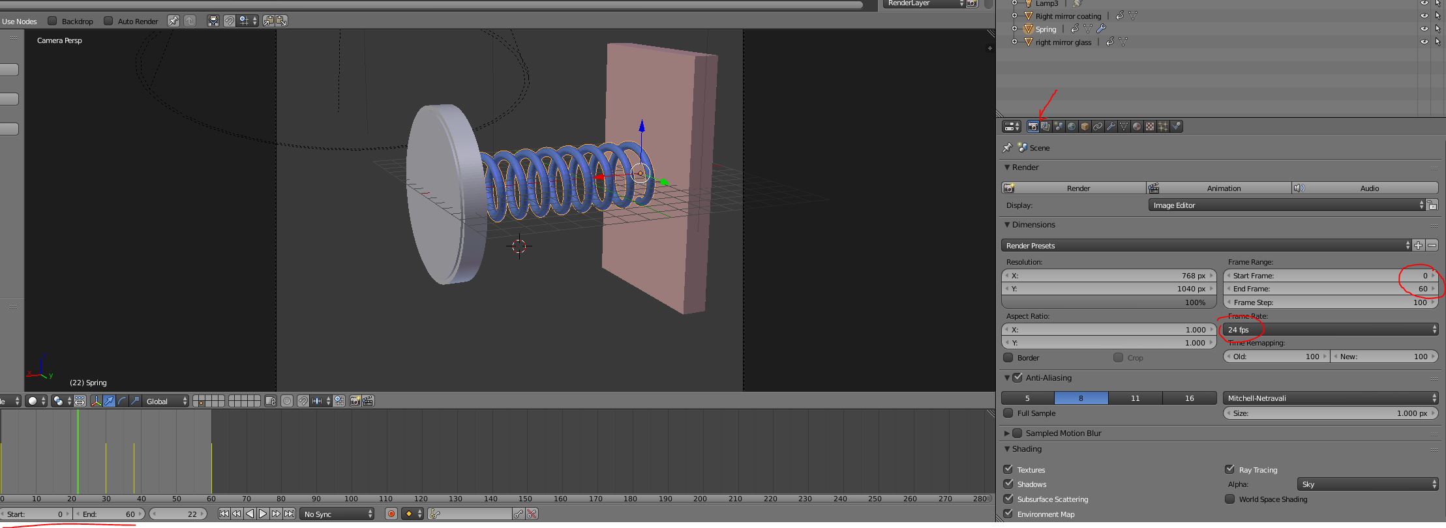Click the OpenGL render camera icon in viewport header
The image size is (1446, 528).
[355, 401]
